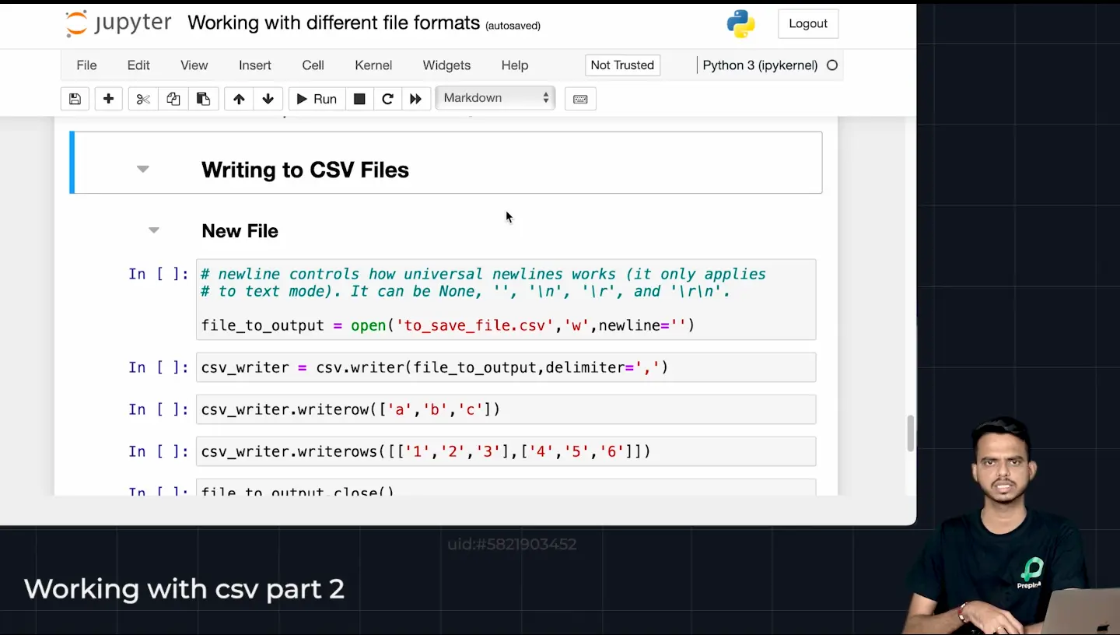This screenshot has height=635, width=1120.
Task: Restart the kernel icon
Action: pos(387,99)
